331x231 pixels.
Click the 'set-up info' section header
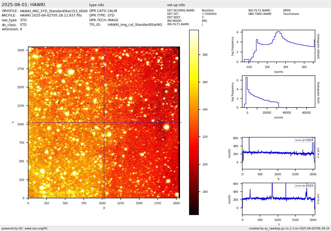pyautogui.click(x=176, y=5)
